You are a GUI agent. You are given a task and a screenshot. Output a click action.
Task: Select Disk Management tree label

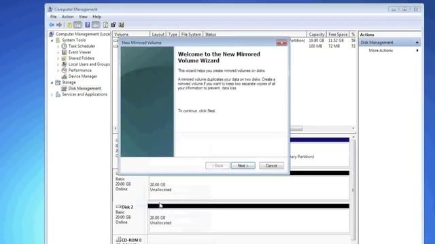coord(84,89)
